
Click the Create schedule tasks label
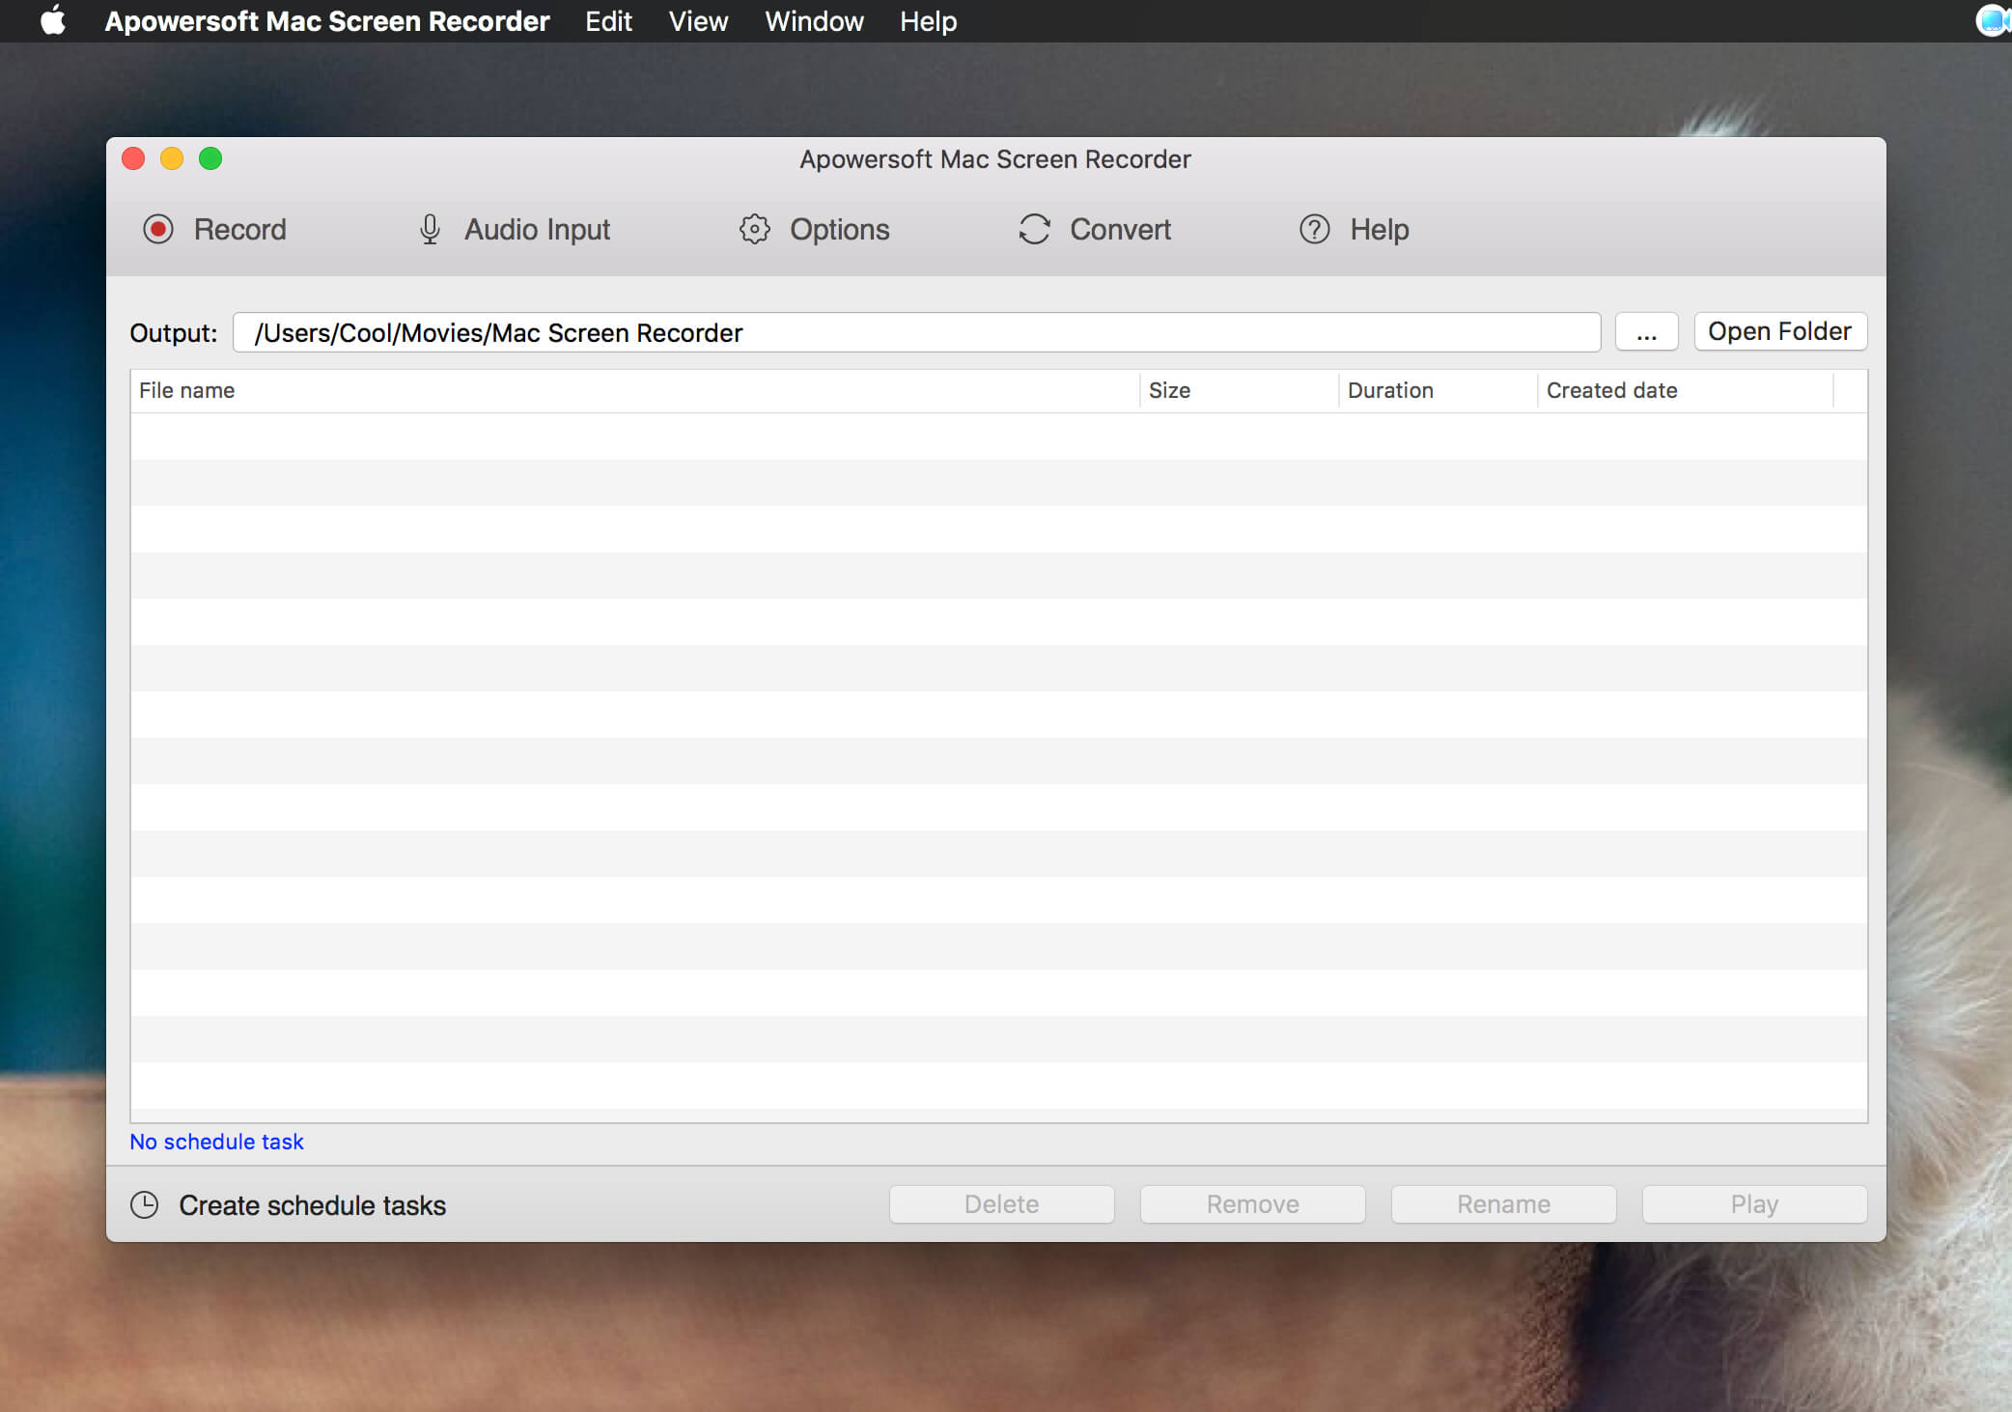click(312, 1205)
